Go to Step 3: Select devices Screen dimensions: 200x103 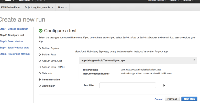(12, 42)
